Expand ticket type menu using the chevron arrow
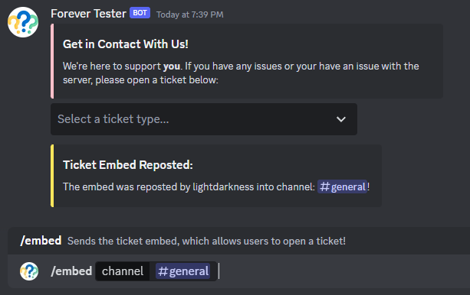470x295 pixels. tap(341, 119)
